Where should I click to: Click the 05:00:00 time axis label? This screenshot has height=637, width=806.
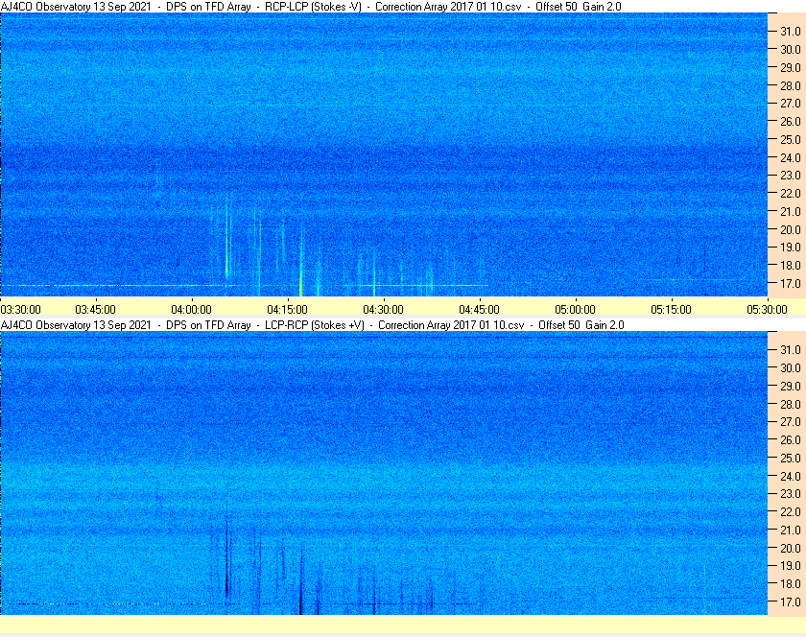pos(575,310)
